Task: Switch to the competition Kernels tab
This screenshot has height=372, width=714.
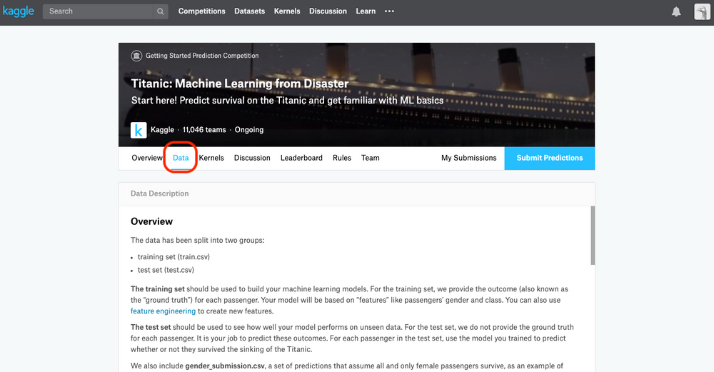Action: click(211, 158)
